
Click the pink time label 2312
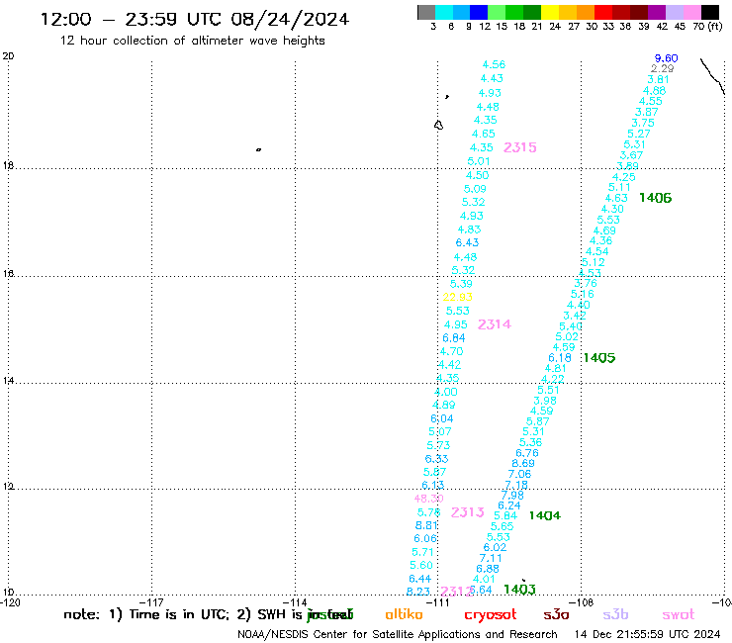pos(456,592)
